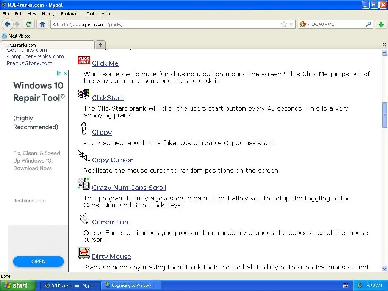Click the ClickStart Windows flag icon
Viewport: 388px width, 291px height.
[84, 94]
